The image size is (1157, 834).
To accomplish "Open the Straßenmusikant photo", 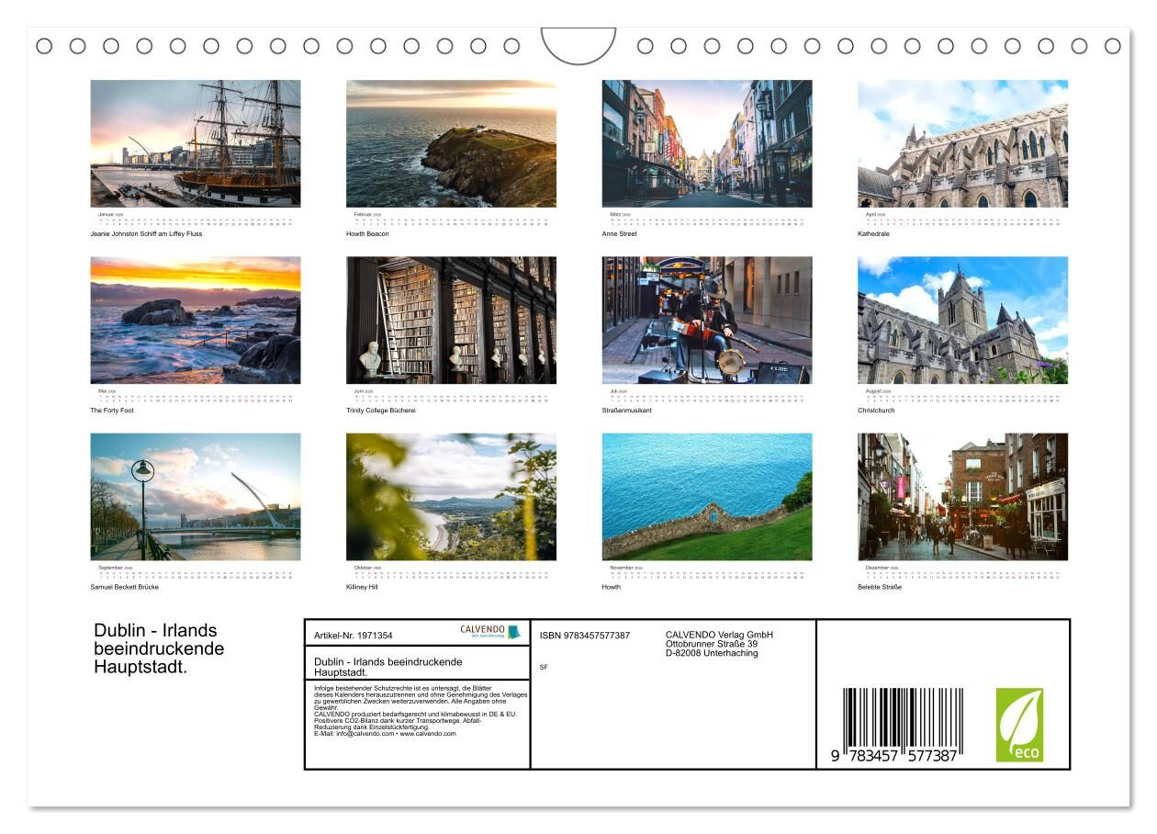I will pos(706,320).
